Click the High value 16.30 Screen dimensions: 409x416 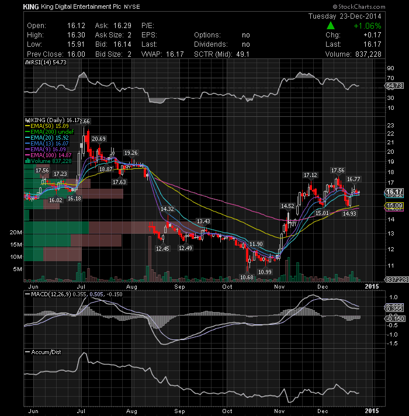pos(76,35)
